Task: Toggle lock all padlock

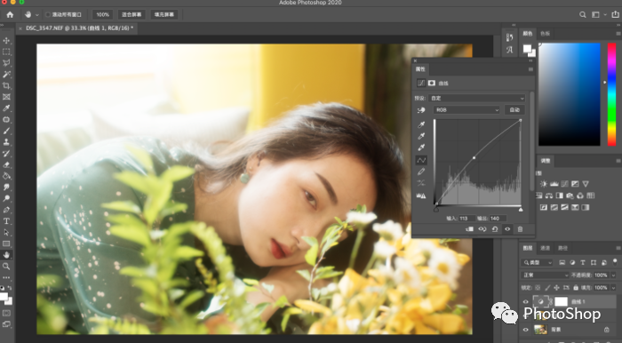Action: coord(576,288)
